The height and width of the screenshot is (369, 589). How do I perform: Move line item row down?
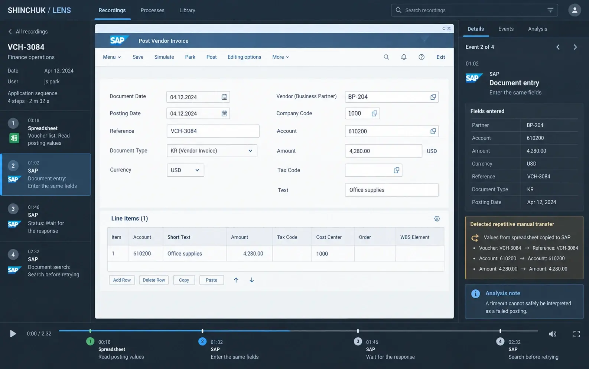click(252, 280)
